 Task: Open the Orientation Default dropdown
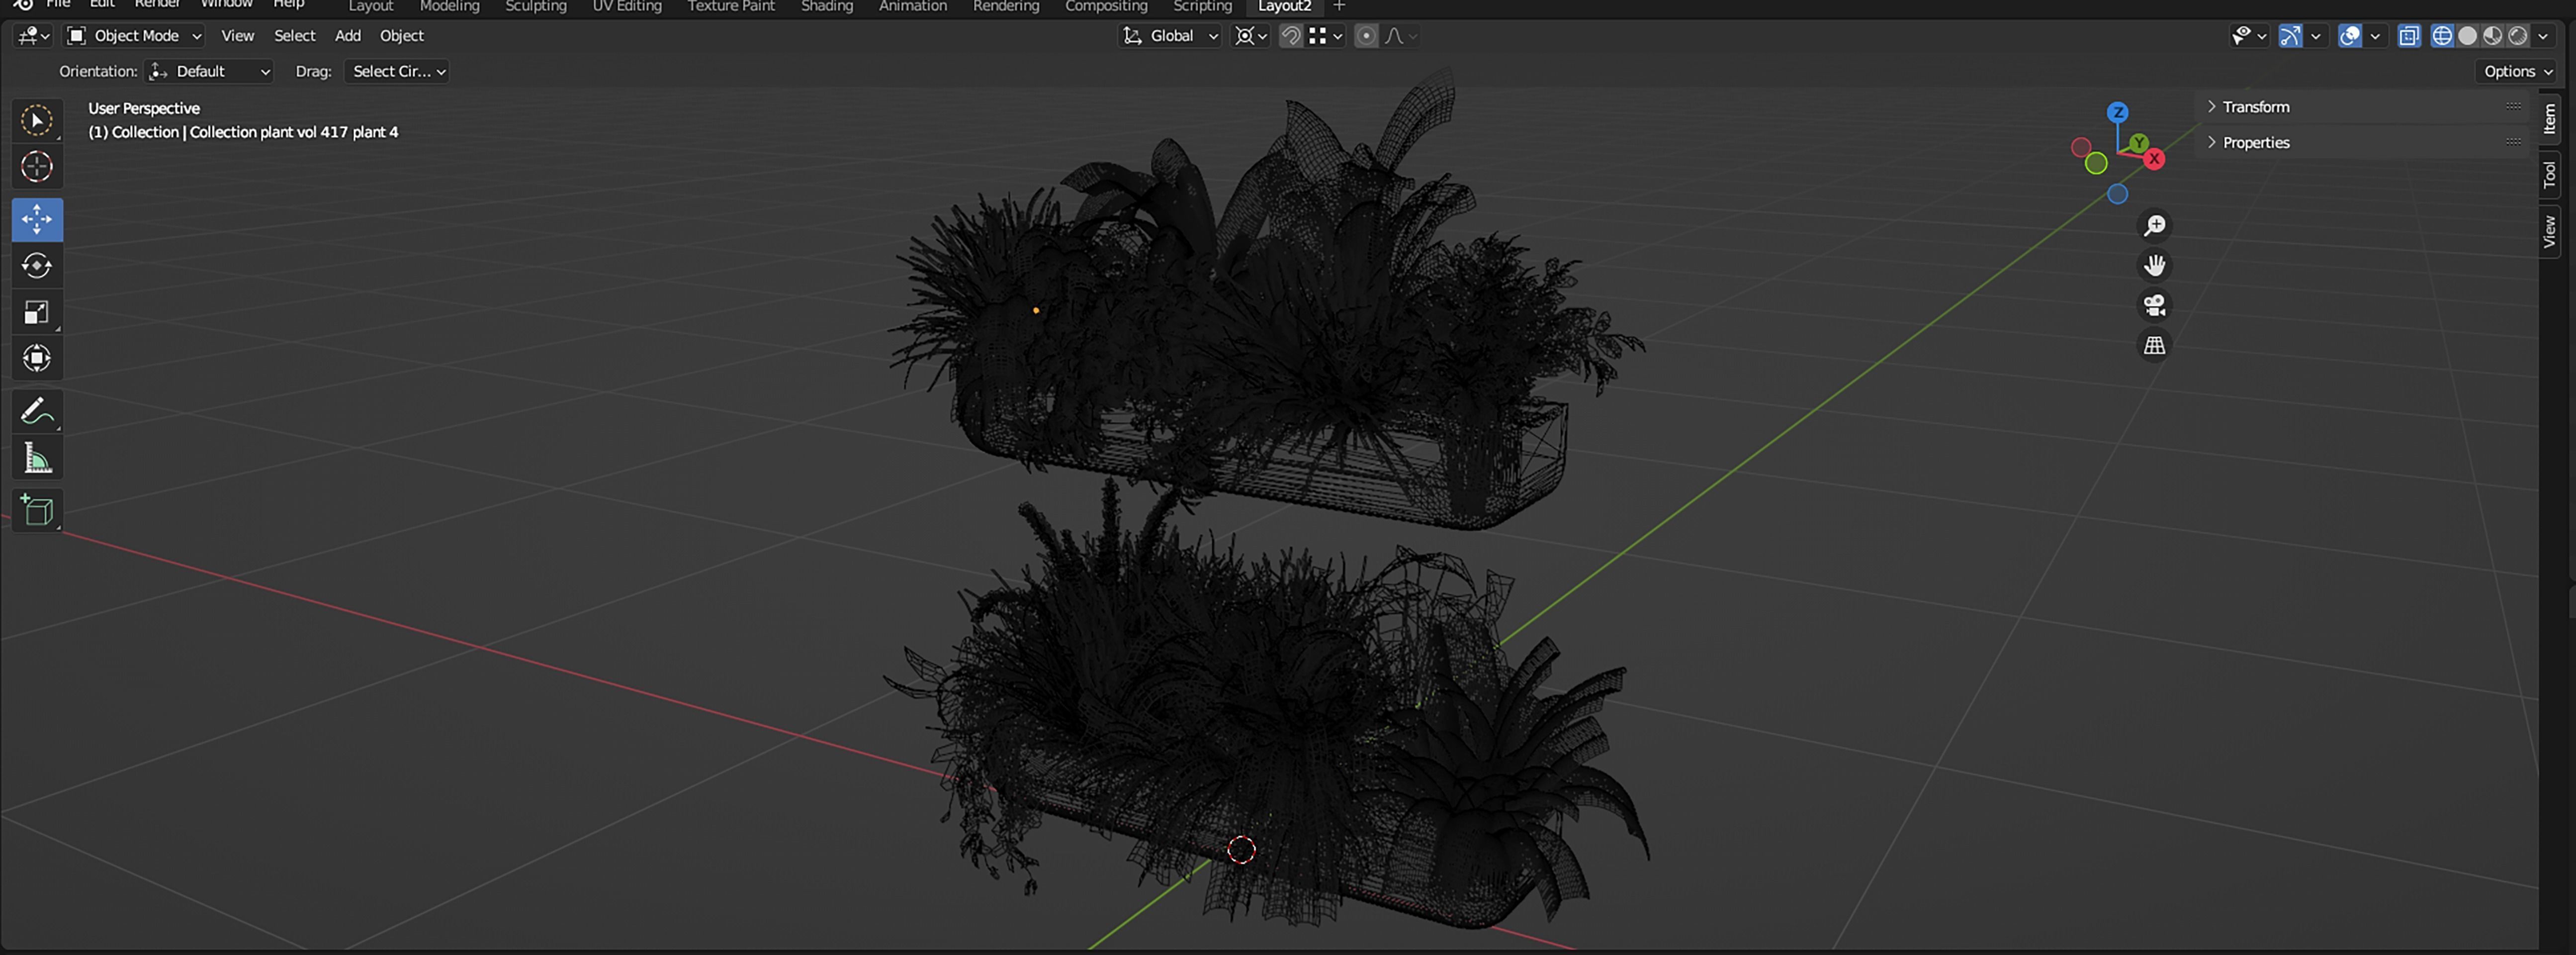(210, 72)
